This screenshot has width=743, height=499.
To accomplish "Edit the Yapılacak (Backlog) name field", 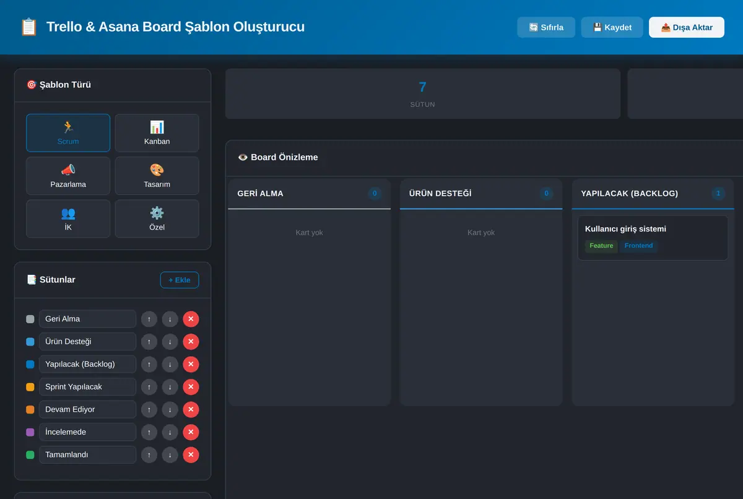I will click(87, 364).
